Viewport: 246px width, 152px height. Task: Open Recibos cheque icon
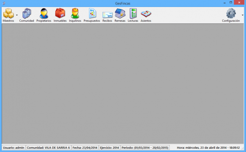click(x=107, y=15)
